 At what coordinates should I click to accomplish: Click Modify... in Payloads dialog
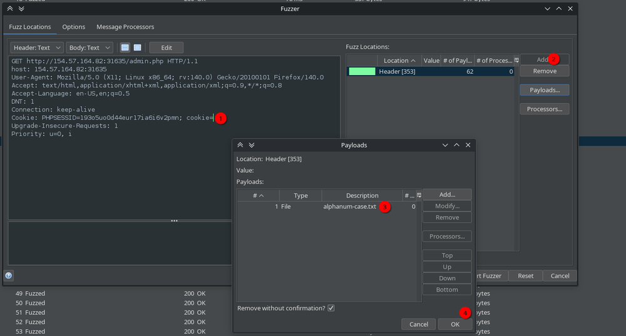click(x=447, y=206)
